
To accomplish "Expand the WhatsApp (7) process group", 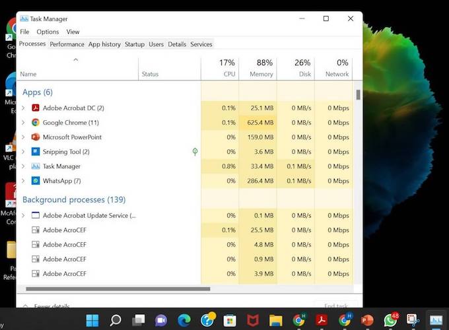I will point(23,181).
